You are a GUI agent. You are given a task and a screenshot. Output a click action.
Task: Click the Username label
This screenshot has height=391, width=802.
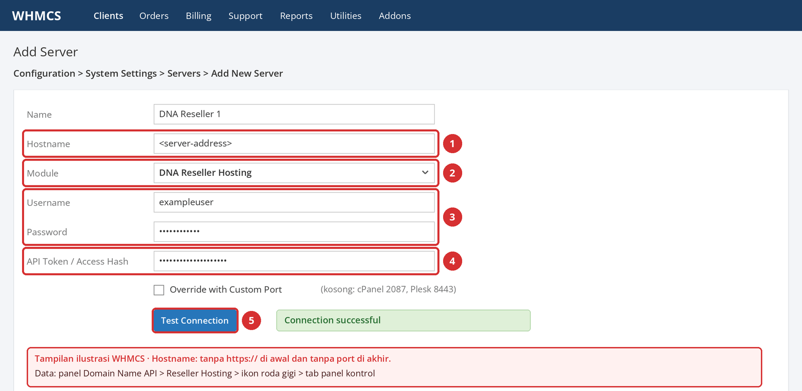pyautogui.click(x=49, y=203)
